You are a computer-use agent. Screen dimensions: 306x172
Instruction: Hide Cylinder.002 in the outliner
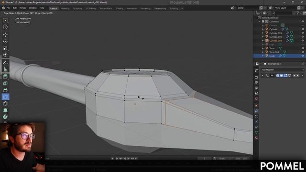pyautogui.click(x=303, y=37)
